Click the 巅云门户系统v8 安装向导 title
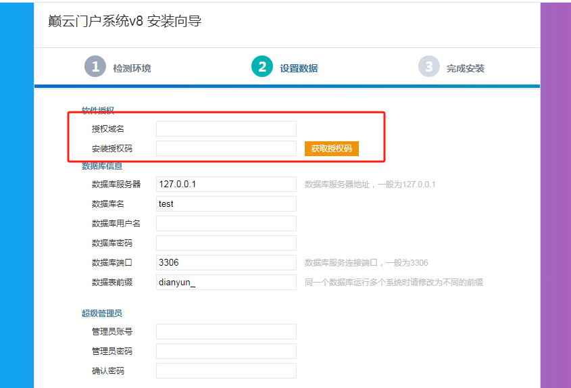Image resolution: width=571 pixels, height=388 pixels. [x=125, y=22]
